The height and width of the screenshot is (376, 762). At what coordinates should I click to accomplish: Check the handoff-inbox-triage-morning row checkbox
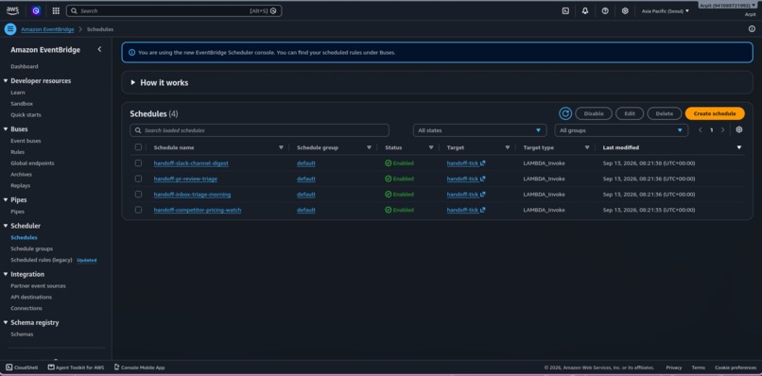pos(138,195)
